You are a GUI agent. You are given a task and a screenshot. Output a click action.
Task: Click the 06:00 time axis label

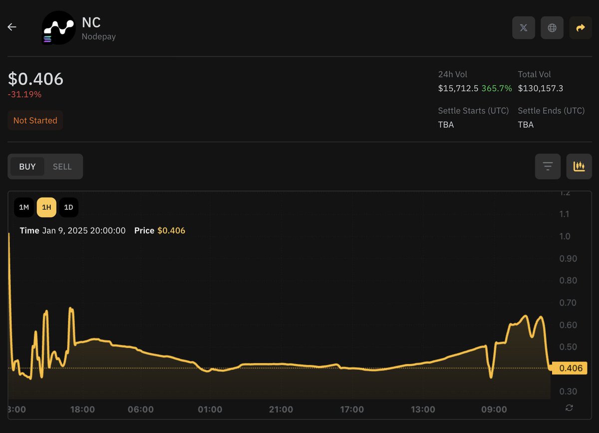click(x=141, y=410)
